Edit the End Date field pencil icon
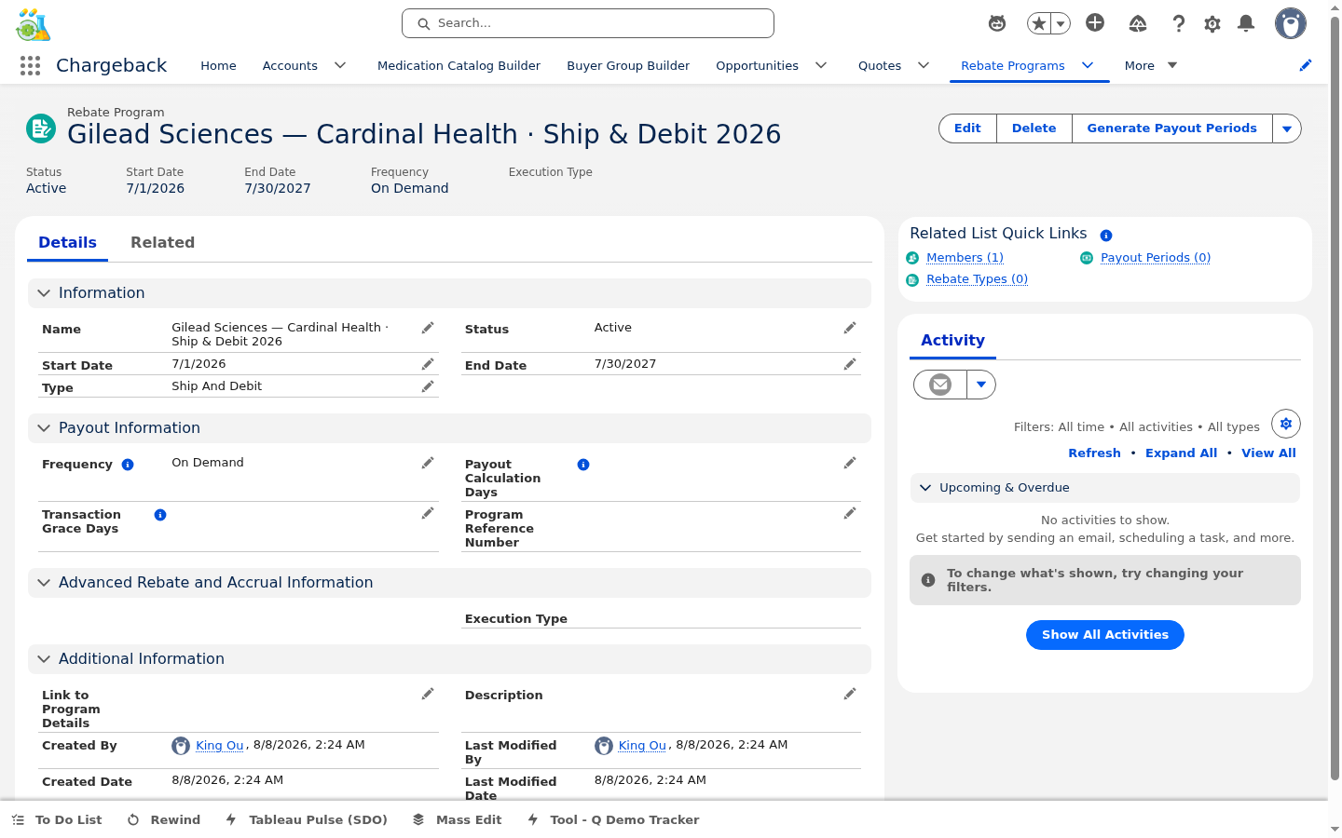This screenshot has height=838, width=1342. pyautogui.click(x=850, y=364)
